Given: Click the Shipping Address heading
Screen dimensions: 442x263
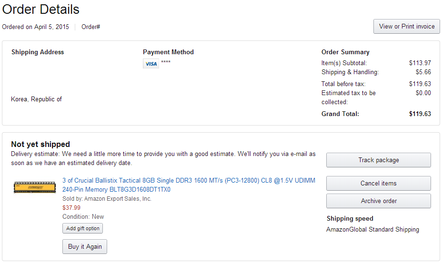Looking at the screenshot, I should pos(38,52).
